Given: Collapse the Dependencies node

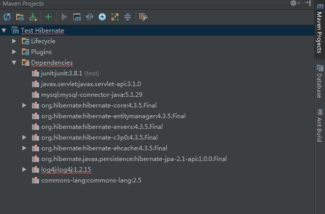Looking at the screenshot, I should pyautogui.click(x=14, y=63).
